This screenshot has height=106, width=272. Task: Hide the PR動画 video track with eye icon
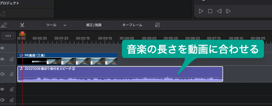pos(2,59)
